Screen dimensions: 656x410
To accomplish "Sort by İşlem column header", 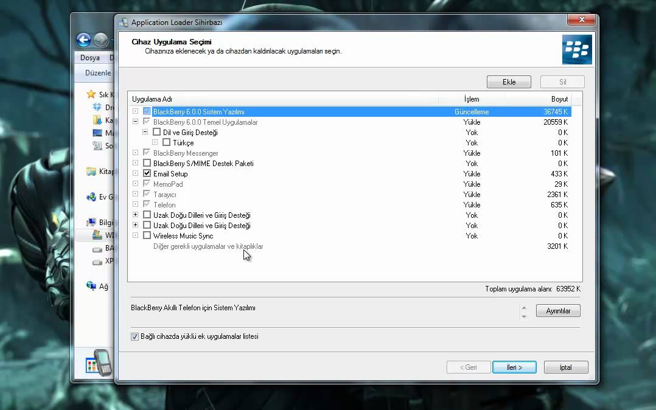I will [x=472, y=99].
